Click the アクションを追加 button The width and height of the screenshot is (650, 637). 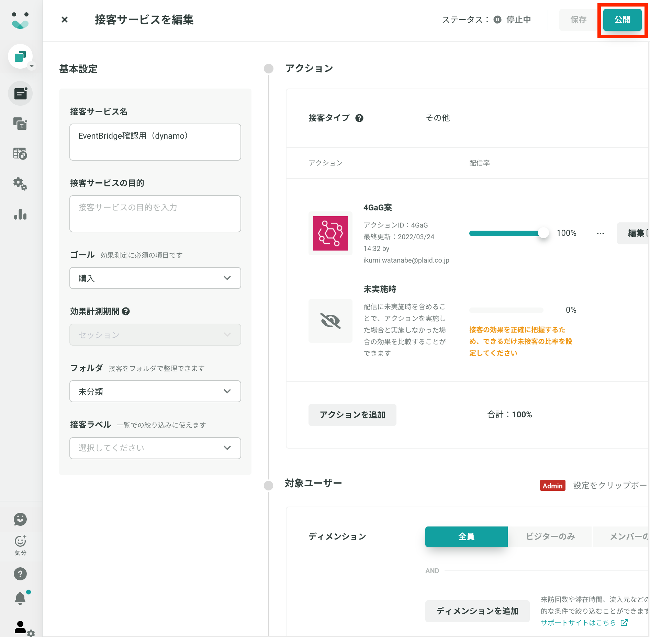(352, 415)
